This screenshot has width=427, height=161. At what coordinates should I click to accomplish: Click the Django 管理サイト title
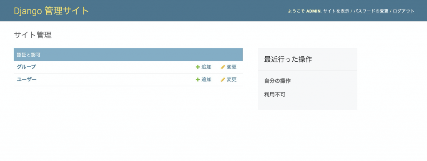point(51,11)
